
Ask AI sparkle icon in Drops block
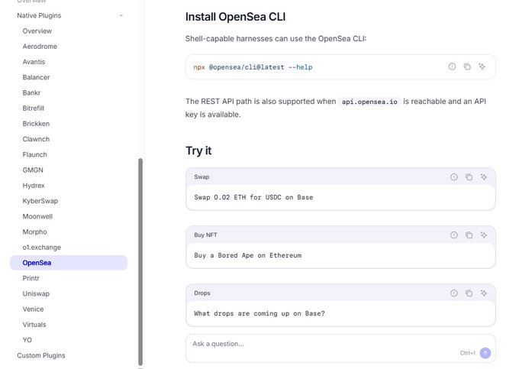[x=484, y=293]
